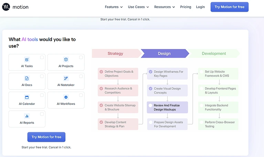
Task: Click checkmark on Create Visual Design Concepts
Action: pos(150,89)
